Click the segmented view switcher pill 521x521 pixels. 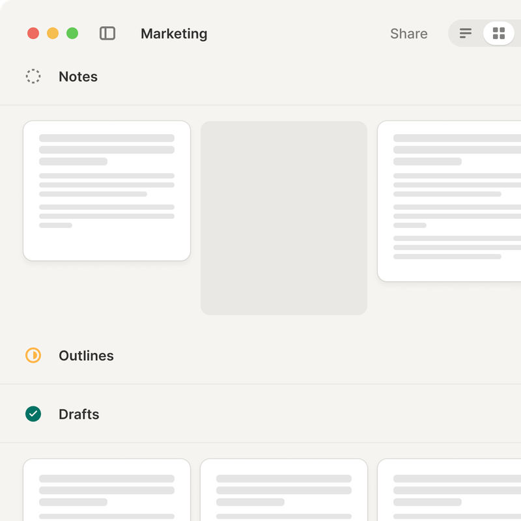click(482, 33)
